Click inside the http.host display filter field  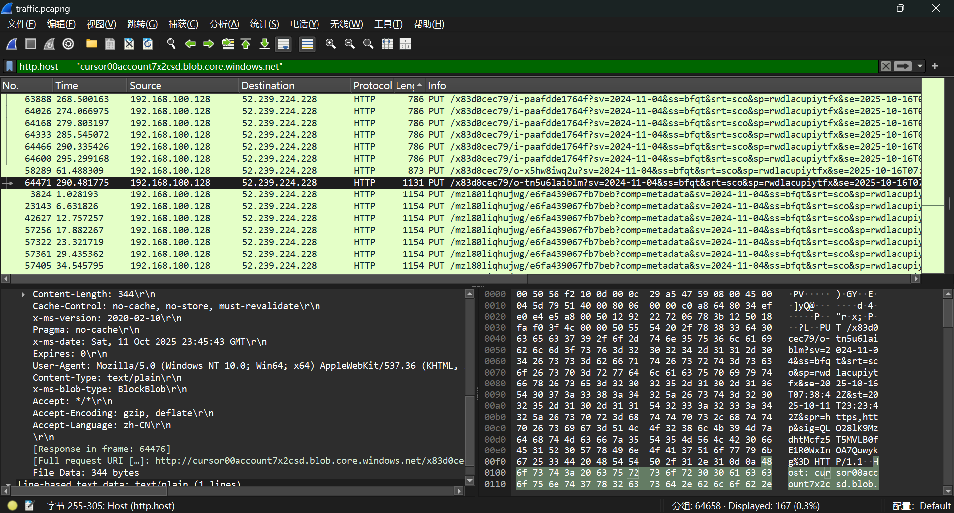447,66
